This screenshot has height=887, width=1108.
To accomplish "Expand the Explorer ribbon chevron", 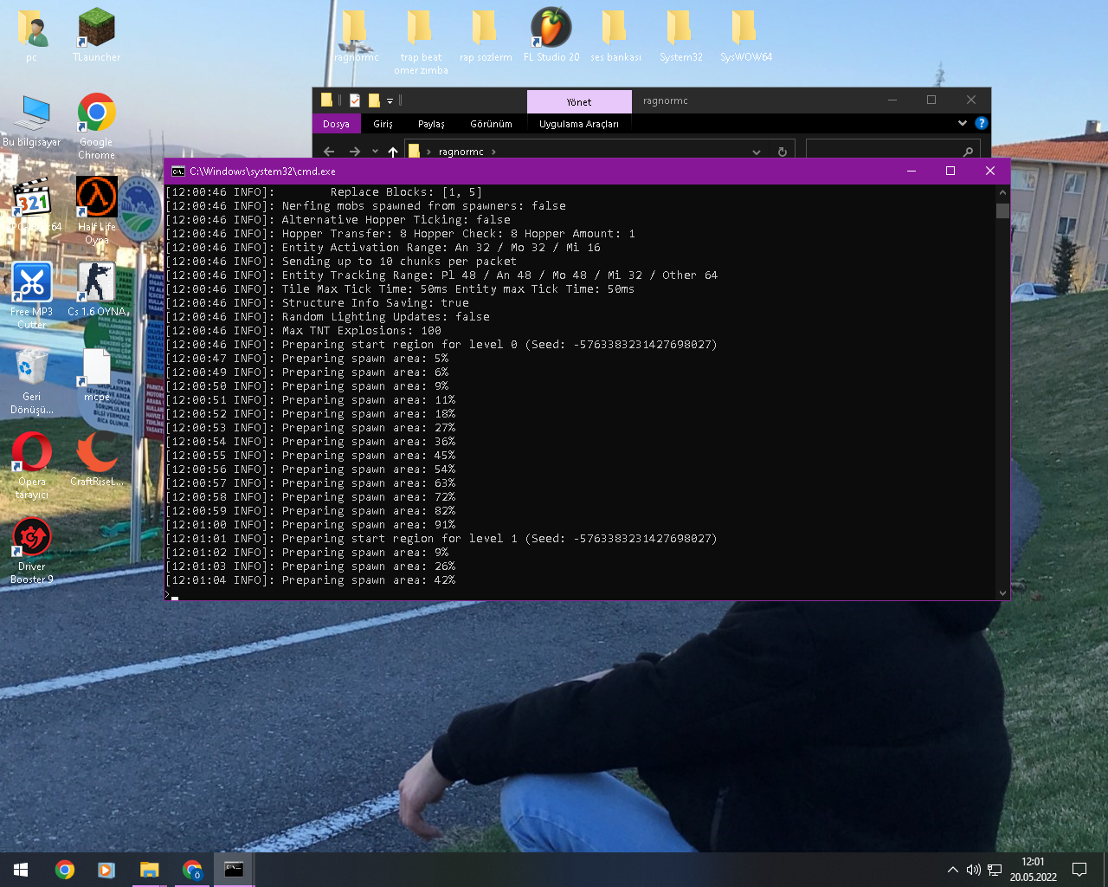I will coord(962,123).
